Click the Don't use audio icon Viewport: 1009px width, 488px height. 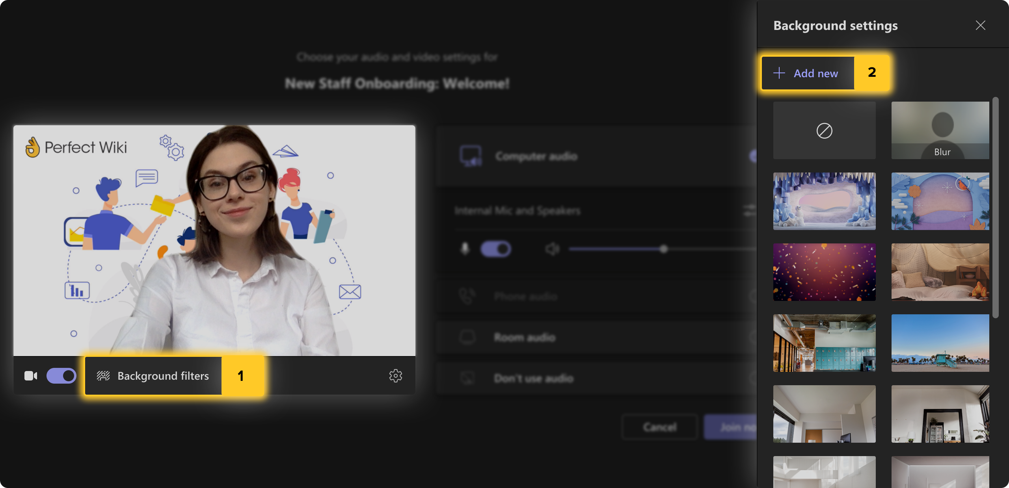coord(467,378)
